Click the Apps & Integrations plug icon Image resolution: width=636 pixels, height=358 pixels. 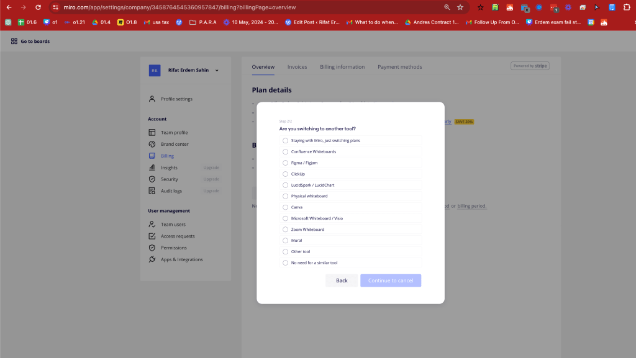coord(152,259)
